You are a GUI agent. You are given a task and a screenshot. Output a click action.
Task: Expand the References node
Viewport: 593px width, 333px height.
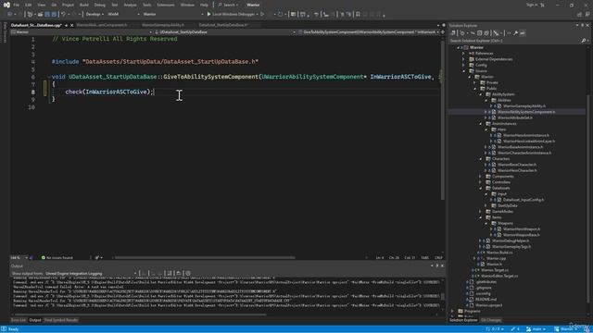(464, 54)
